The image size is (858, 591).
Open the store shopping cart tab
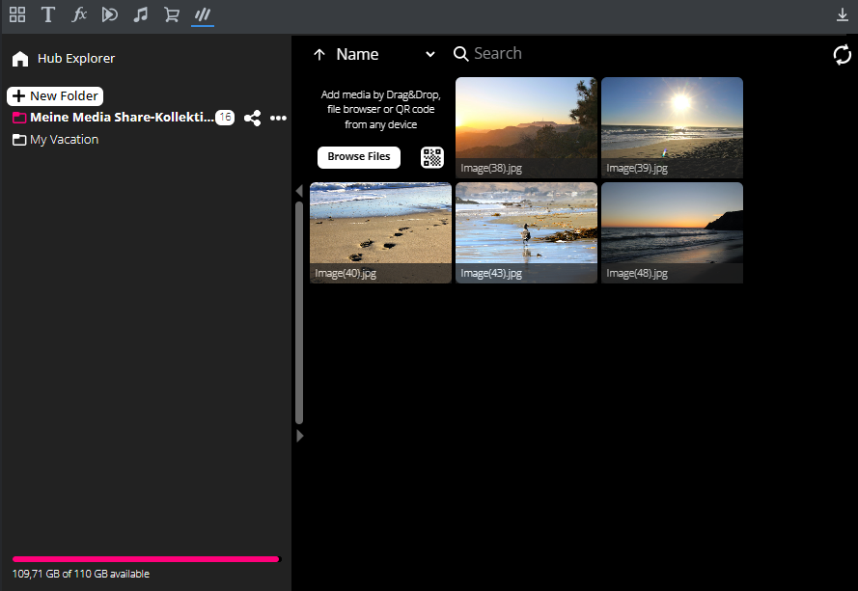[x=172, y=14]
